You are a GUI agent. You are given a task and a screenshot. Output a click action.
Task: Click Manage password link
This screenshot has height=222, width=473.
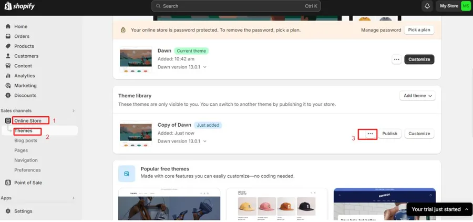click(381, 30)
